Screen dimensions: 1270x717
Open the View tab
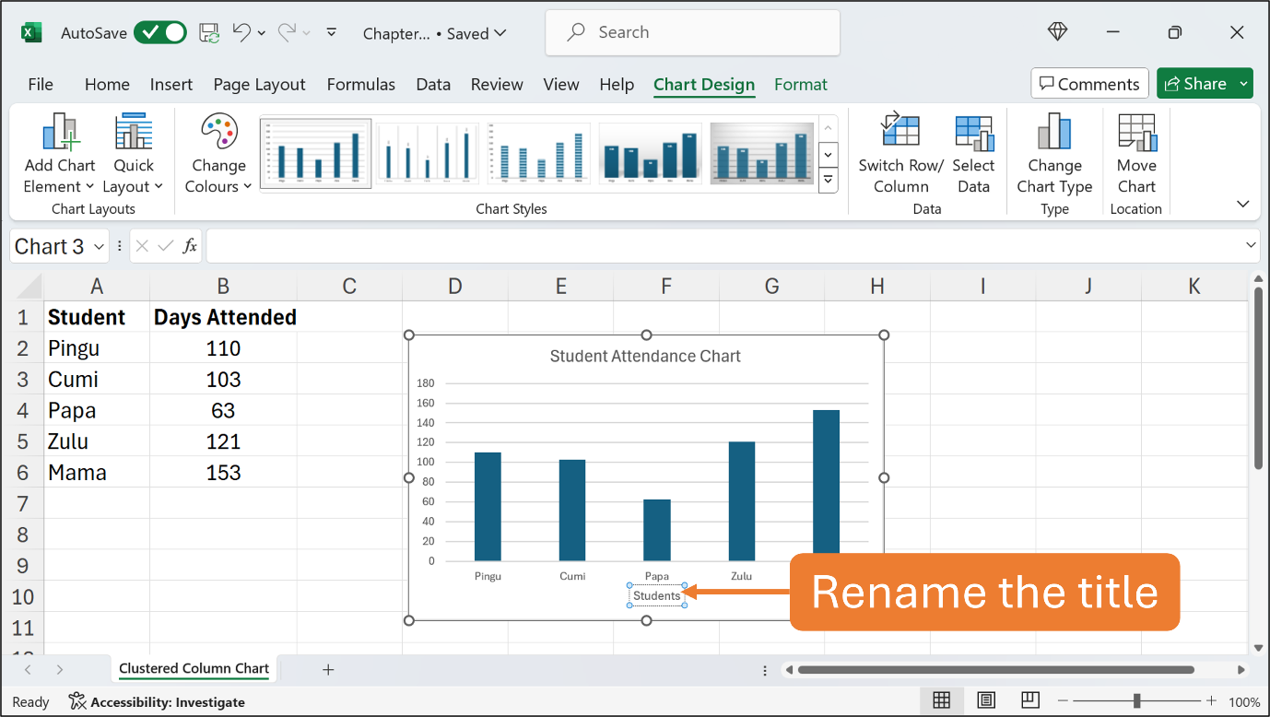tap(561, 85)
